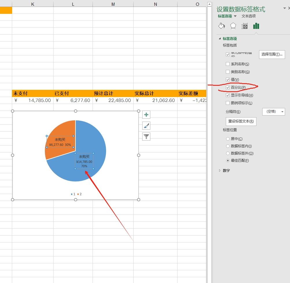The image size is (290, 283).
Task: Click 重设标签文本 button
Action: click(241, 121)
